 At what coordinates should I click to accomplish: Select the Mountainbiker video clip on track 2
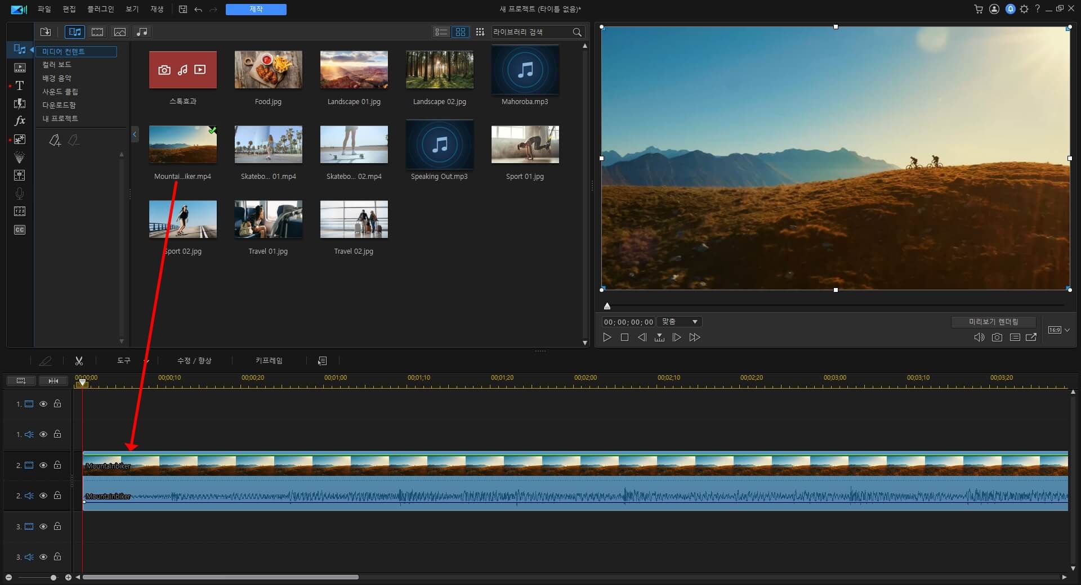[575, 465]
